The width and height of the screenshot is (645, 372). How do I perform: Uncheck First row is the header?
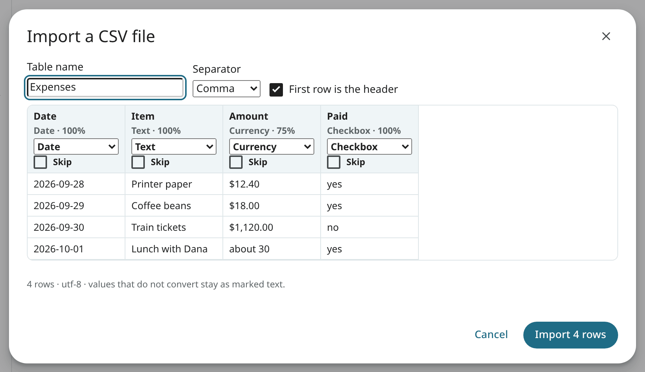click(x=276, y=89)
